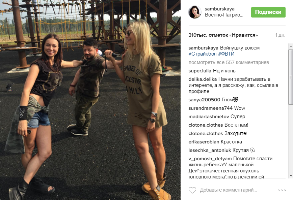Click the scrollbar down arrow in comments
The width and height of the screenshot is (293, 200).
click(291, 176)
